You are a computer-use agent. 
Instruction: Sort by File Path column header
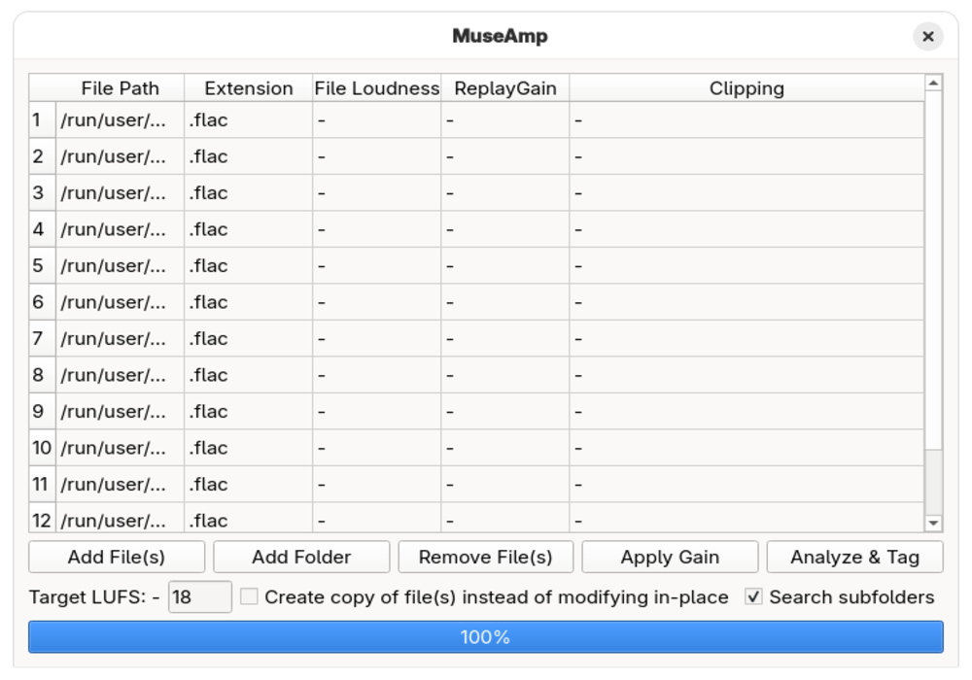(x=120, y=88)
